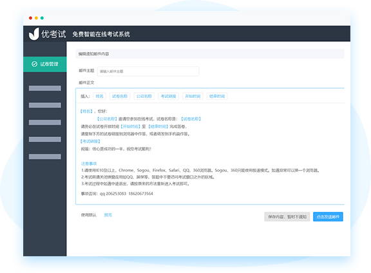
Task: Click the red window dot
Action: click(x=30, y=18)
